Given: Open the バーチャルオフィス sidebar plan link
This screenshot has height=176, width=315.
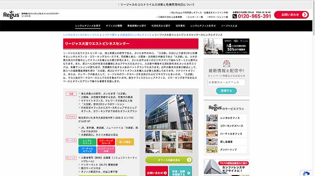Looking at the screenshot, I should pyautogui.click(x=231, y=134).
